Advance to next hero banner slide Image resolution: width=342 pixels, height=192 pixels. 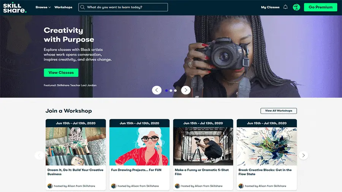coord(185,90)
